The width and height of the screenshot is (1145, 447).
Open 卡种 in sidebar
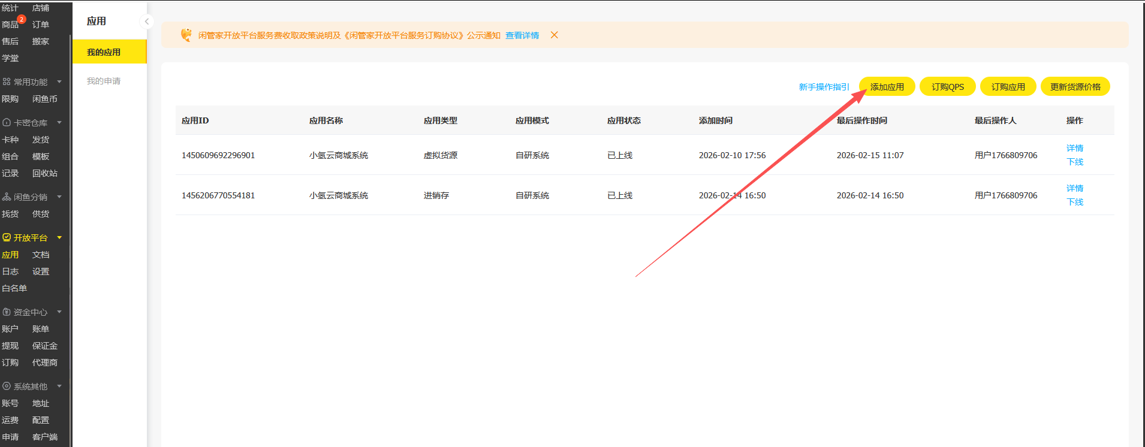(x=10, y=140)
